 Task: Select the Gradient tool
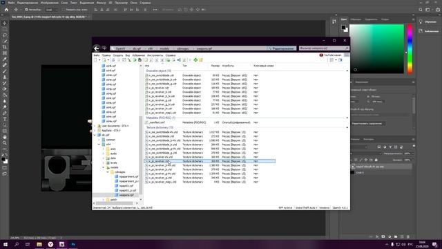(x=5, y=95)
